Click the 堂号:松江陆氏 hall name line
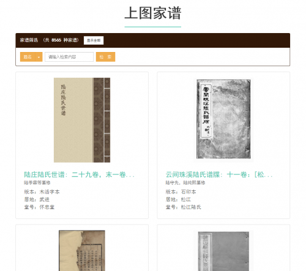Screen dimensions: 306x271 pyautogui.click(x=183, y=207)
